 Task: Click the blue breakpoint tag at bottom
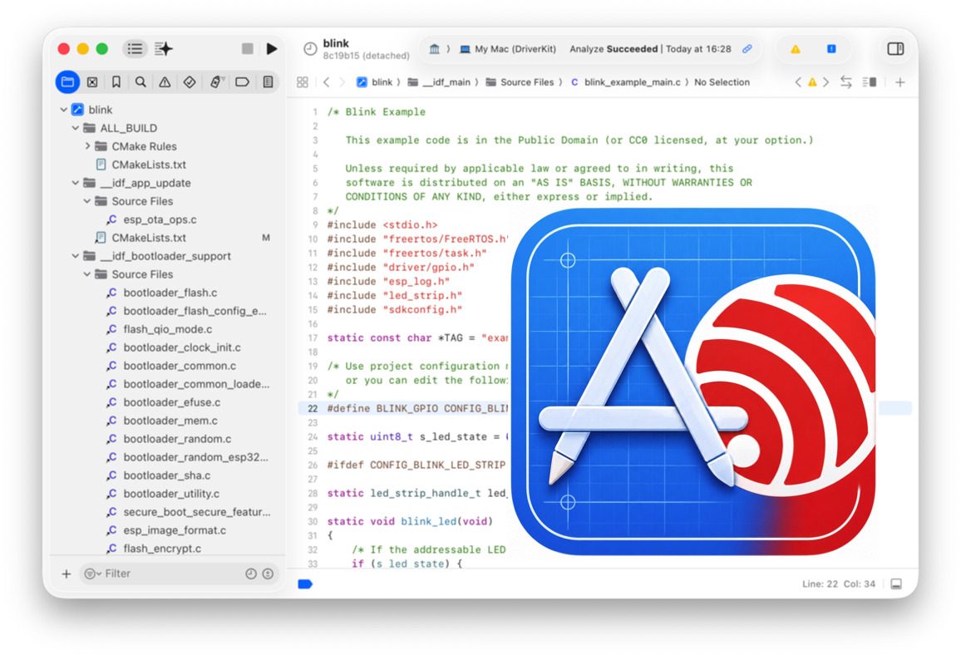305,584
